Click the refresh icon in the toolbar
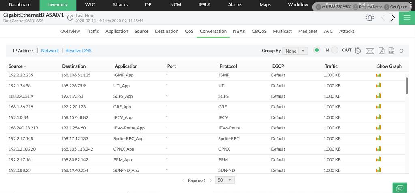The width and height of the screenshot is (415, 193). click(401, 51)
